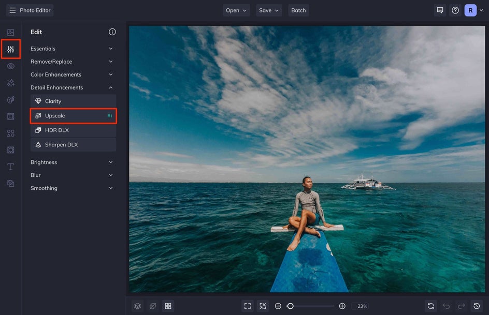Viewport: 489px width, 315px height.
Task: Expand the Brightness section
Action: coord(73,162)
